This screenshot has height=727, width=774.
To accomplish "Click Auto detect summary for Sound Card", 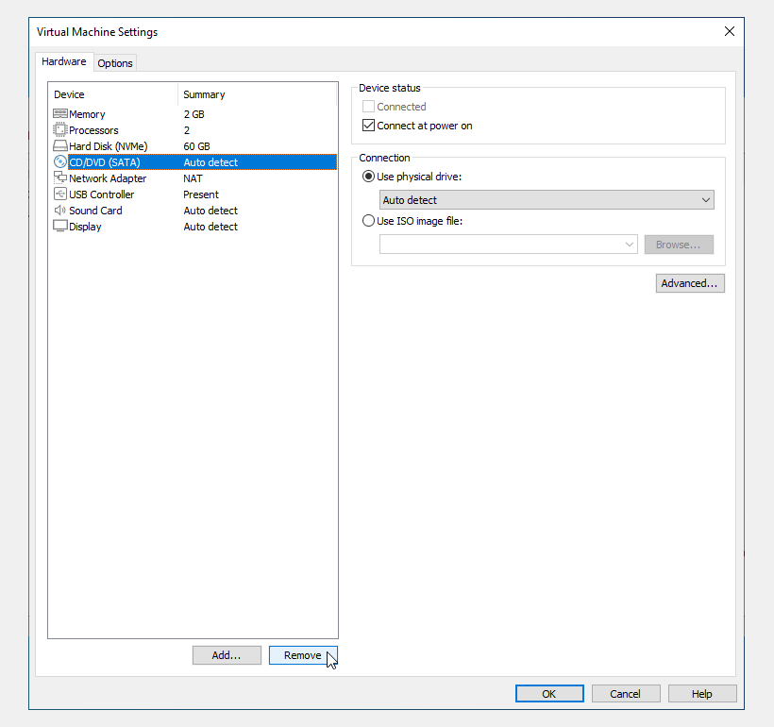I will [x=210, y=211].
